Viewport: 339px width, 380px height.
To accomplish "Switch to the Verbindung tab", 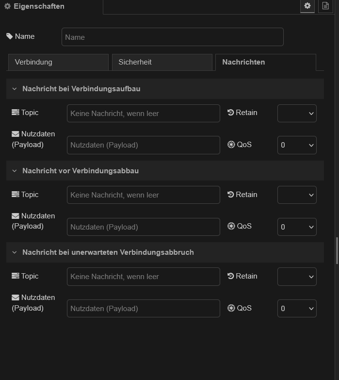I will click(x=58, y=62).
